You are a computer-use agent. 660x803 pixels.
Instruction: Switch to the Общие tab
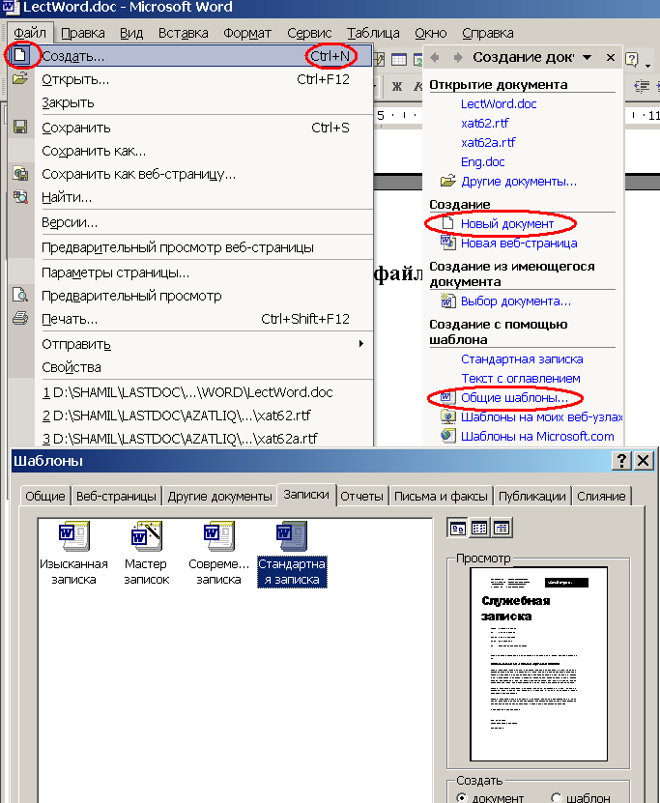click(x=45, y=496)
